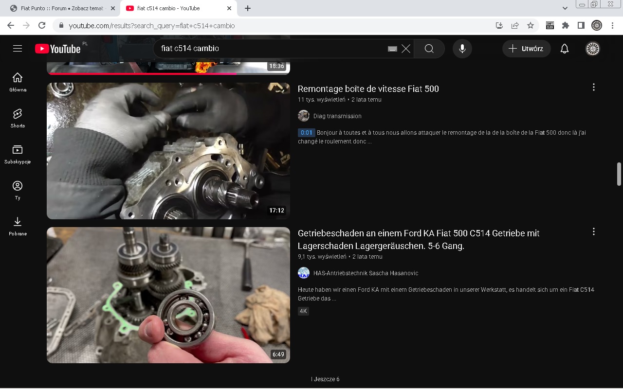
Task: Toggle the on-screen keyboard in search box
Action: click(392, 49)
